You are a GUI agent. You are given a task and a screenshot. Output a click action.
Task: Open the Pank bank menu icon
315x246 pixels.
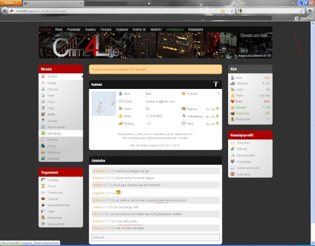[x=43, y=95]
